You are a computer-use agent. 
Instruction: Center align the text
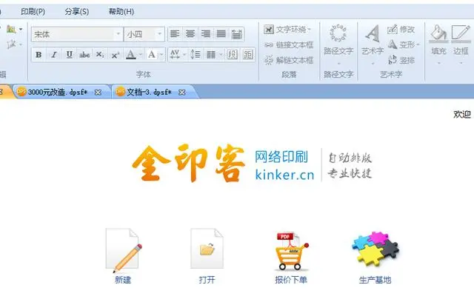pyautogui.click(x=190, y=34)
